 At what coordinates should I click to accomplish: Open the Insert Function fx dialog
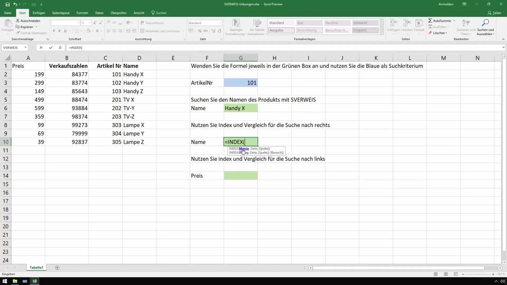click(x=60, y=47)
